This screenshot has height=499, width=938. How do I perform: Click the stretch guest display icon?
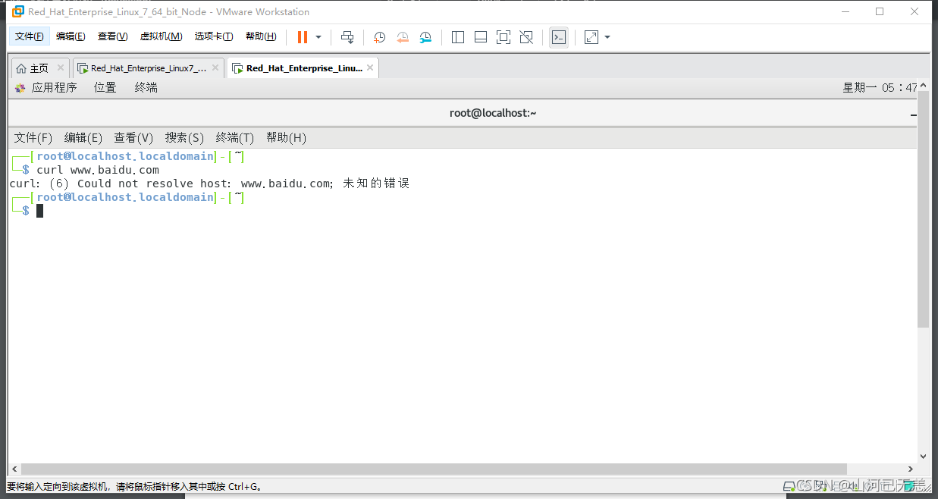591,37
